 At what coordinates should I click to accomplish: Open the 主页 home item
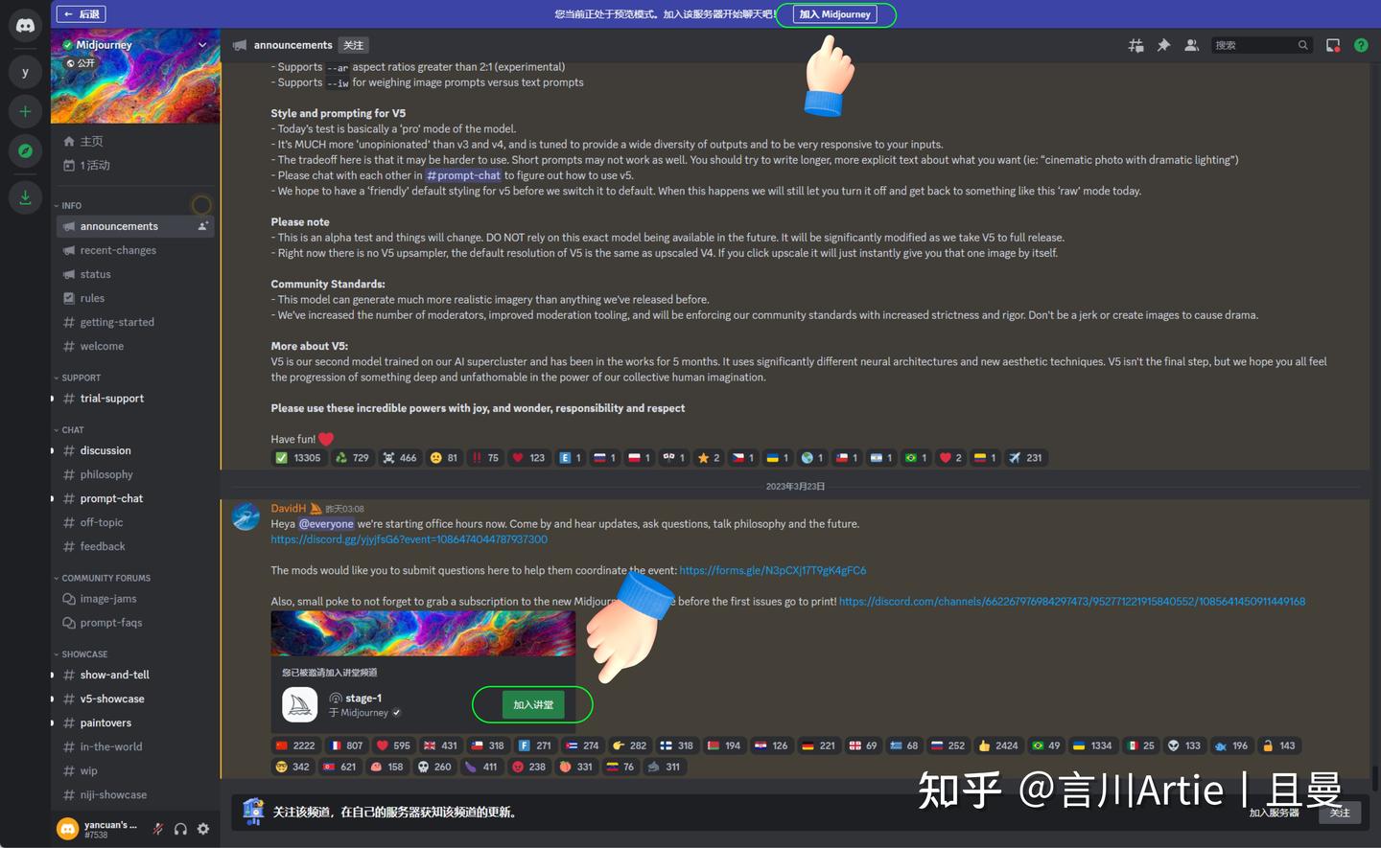point(134,141)
